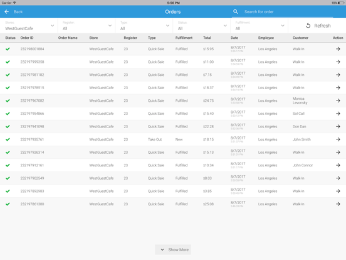Open the Fulfillment filter dropdown
The width and height of the screenshot is (346, 260).
(259, 26)
